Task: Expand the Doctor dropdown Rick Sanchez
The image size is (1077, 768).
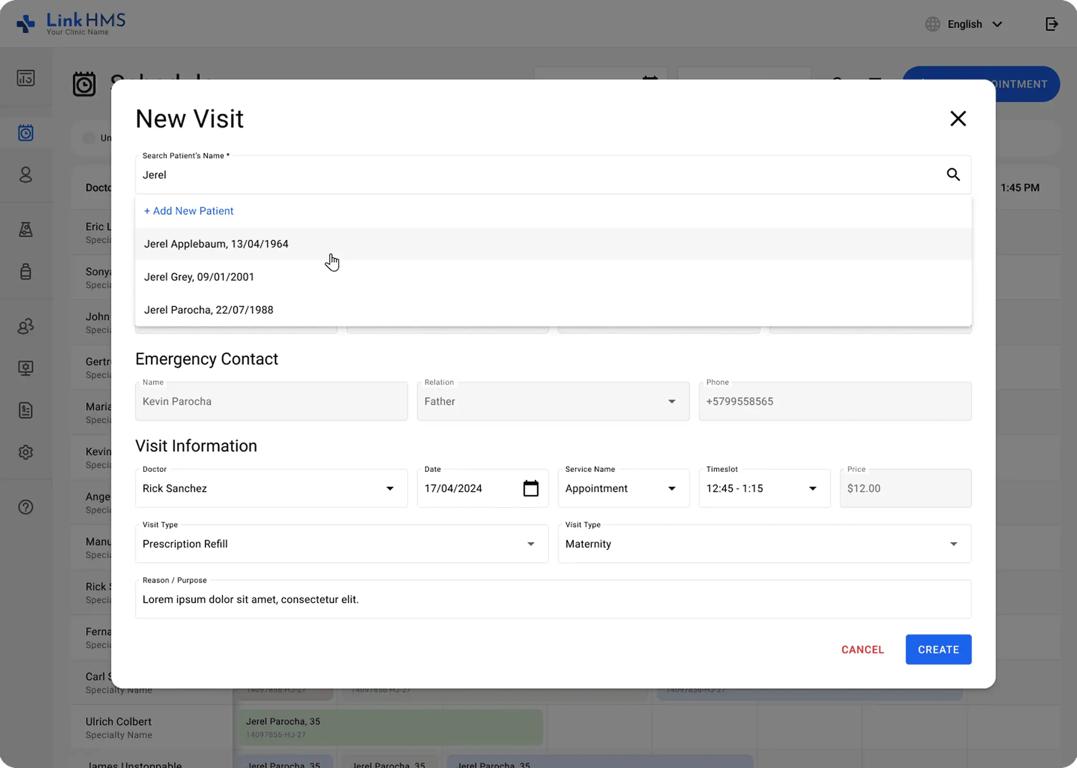Action: pos(271,488)
